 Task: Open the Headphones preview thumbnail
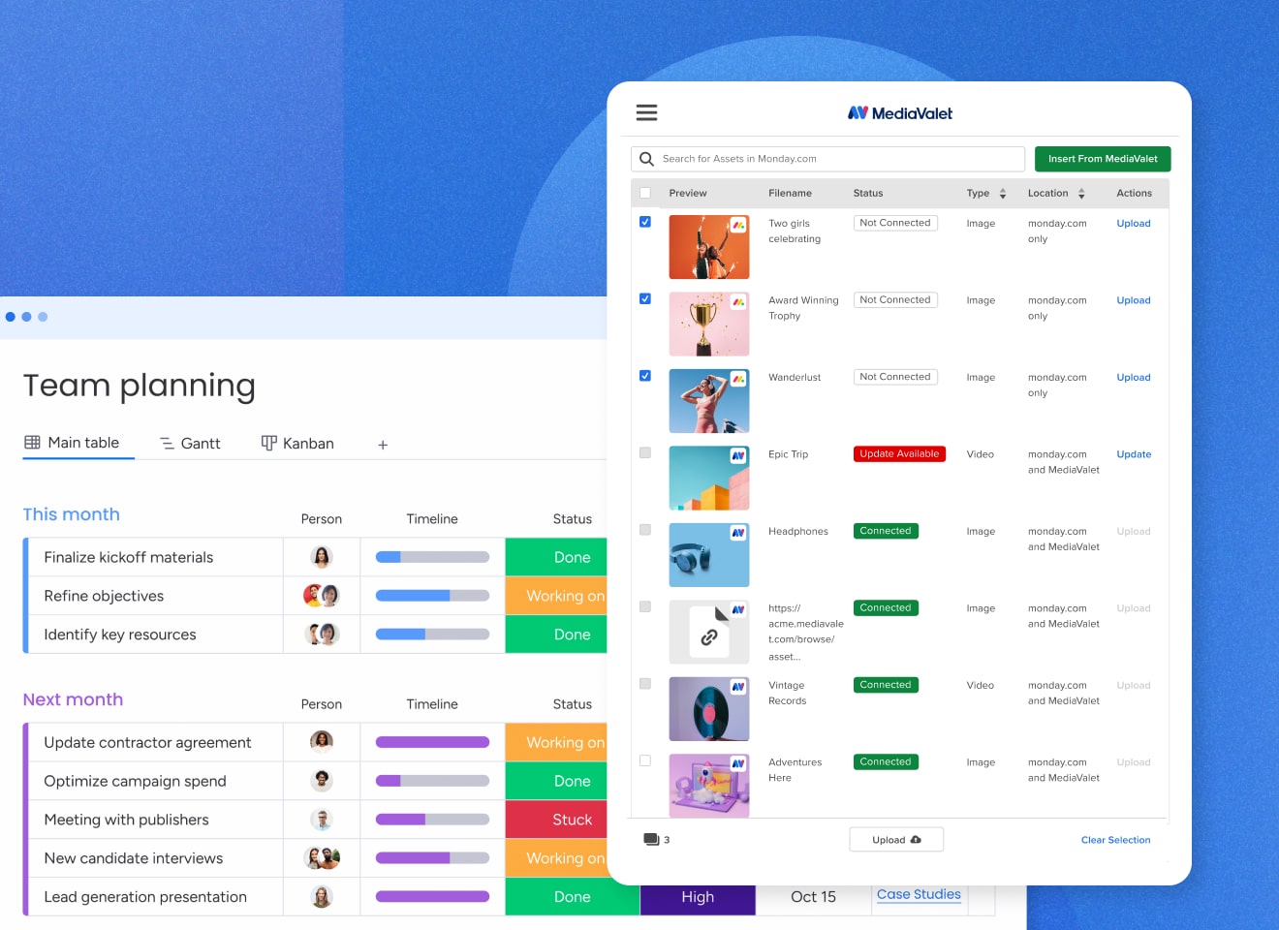[709, 555]
